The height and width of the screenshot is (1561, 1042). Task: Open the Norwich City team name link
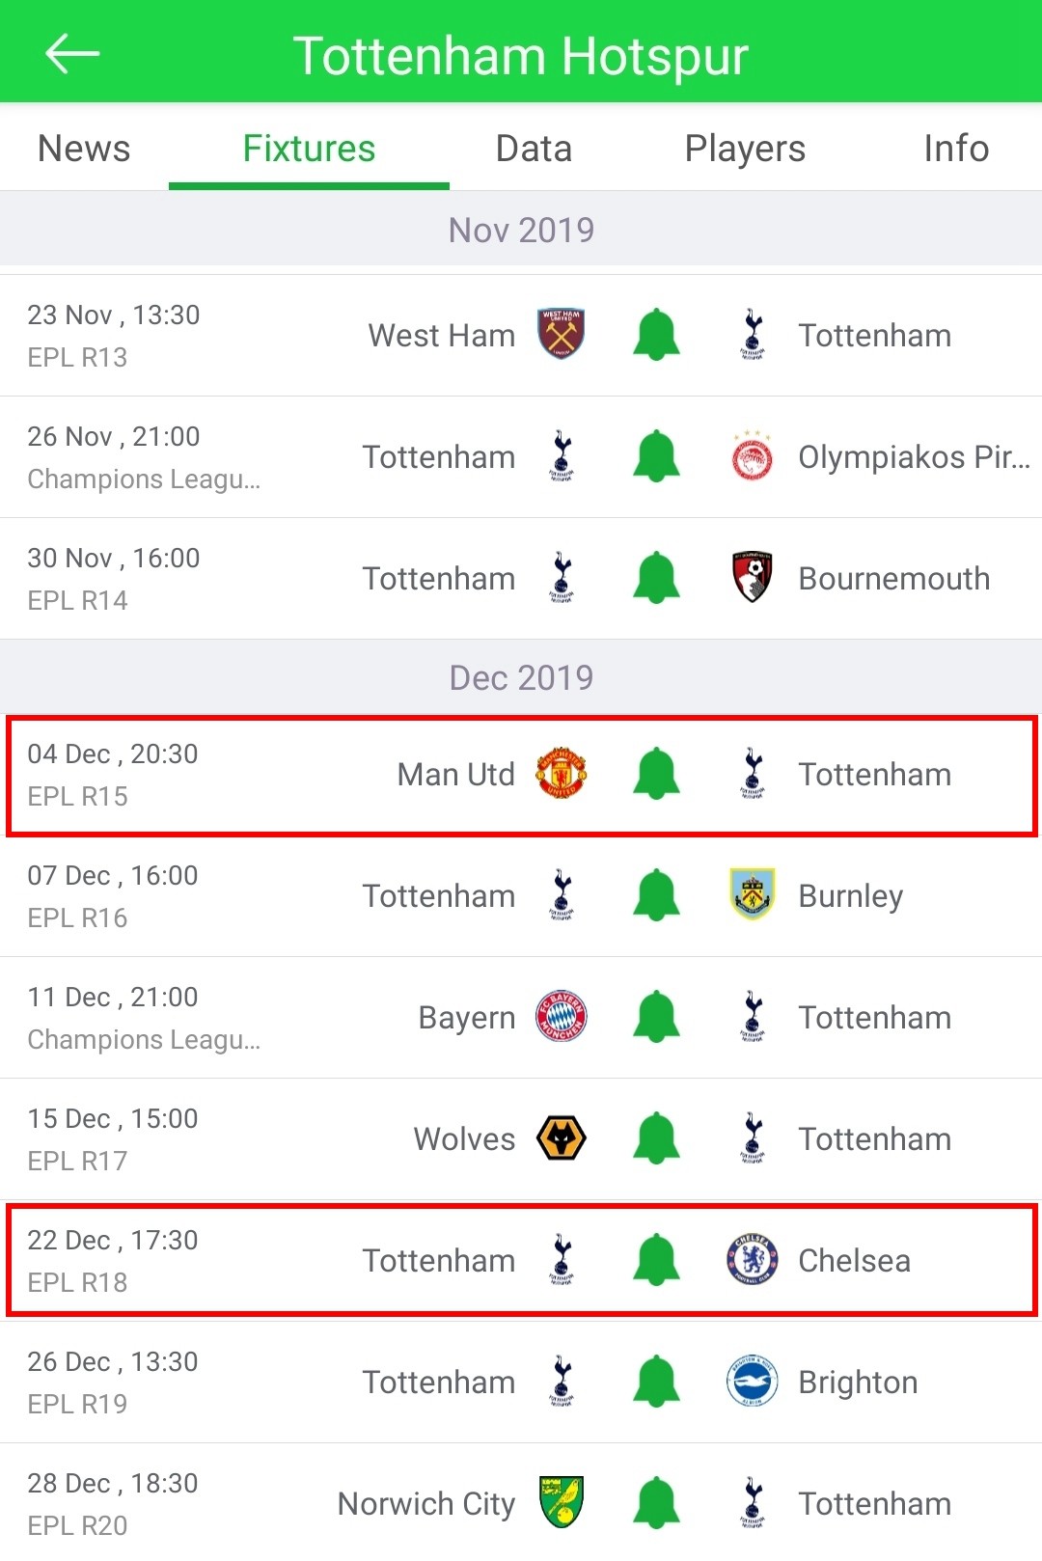pos(425,1504)
